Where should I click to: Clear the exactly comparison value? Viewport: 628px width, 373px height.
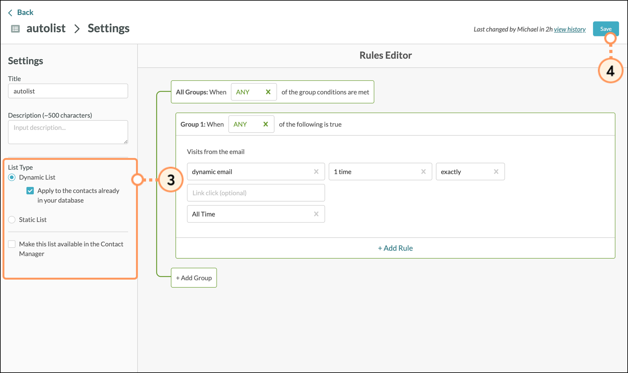coord(496,171)
